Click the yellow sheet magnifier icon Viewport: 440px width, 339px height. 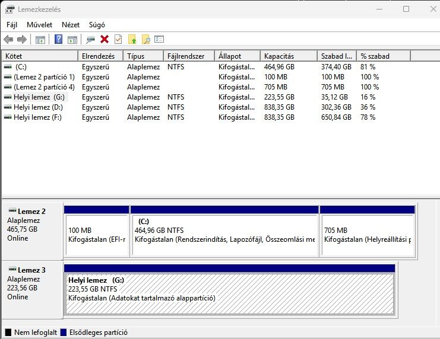pos(146,40)
